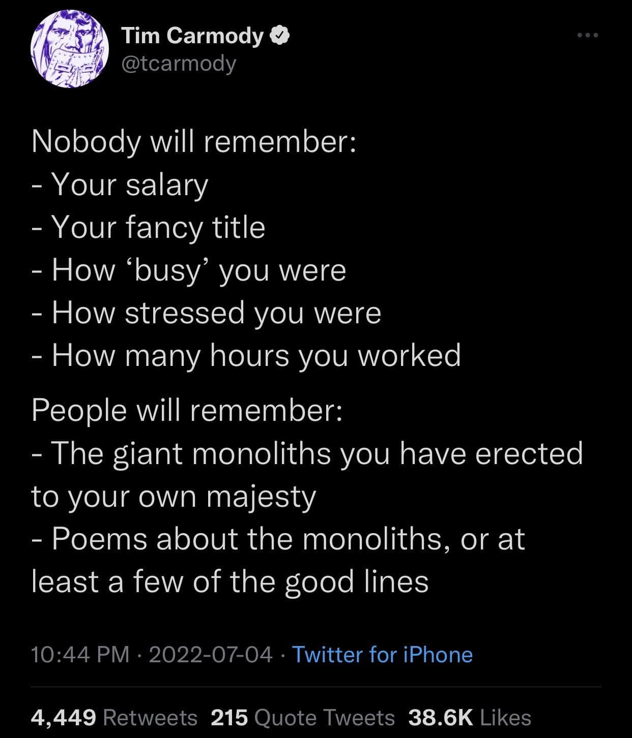Open the @tcarmody handle link

coord(179,64)
